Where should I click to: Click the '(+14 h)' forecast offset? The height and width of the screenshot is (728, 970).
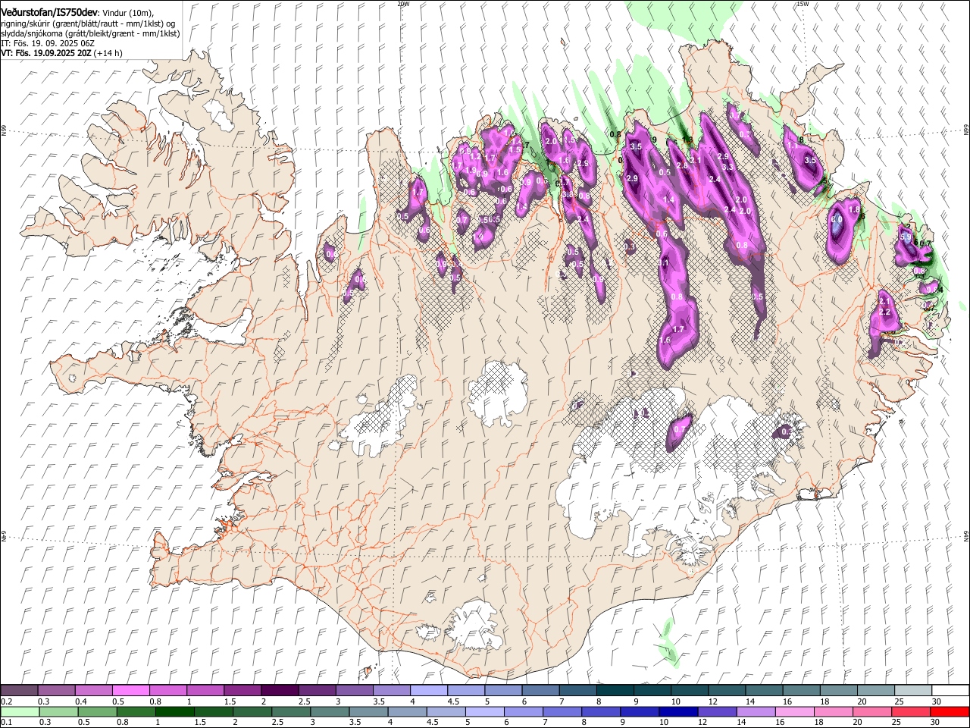point(108,53)
